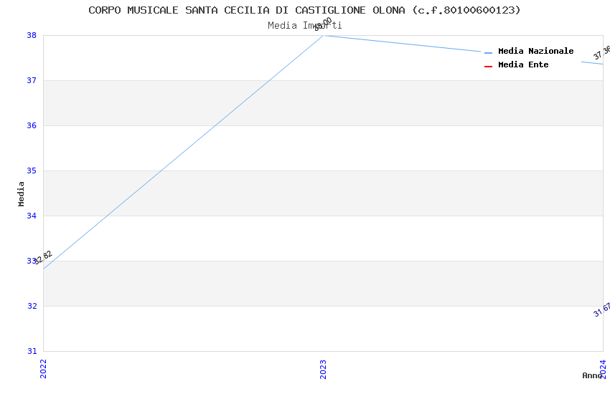This screenshot has width=610, height=394.
Task: Click the 31.67 data label
Action: click(x=601, y=310)
